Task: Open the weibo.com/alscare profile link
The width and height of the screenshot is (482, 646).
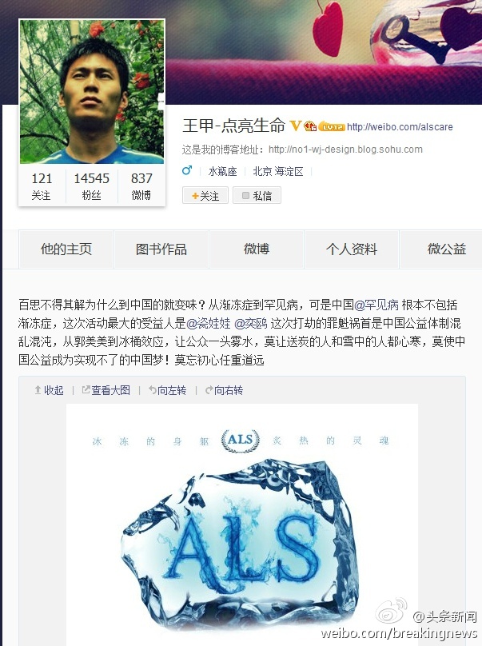Action: (400, 127)
